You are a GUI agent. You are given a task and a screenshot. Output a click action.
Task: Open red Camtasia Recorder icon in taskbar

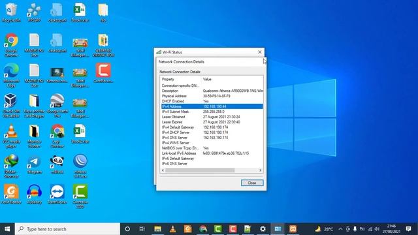tap(233, 229)
